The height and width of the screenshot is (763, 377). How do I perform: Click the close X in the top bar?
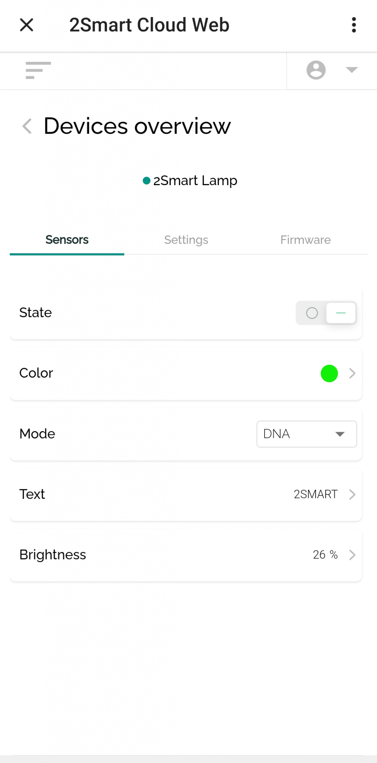26,25
